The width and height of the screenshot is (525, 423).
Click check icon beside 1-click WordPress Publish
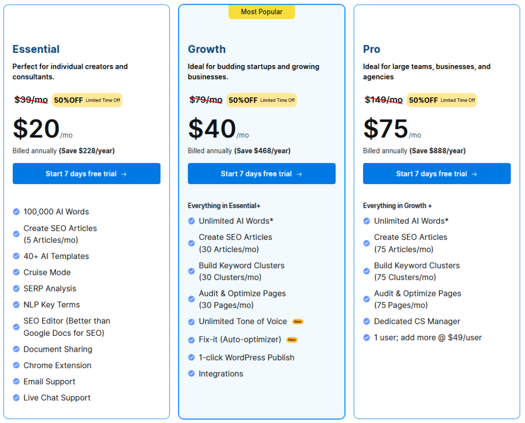[x=192, y=357]
